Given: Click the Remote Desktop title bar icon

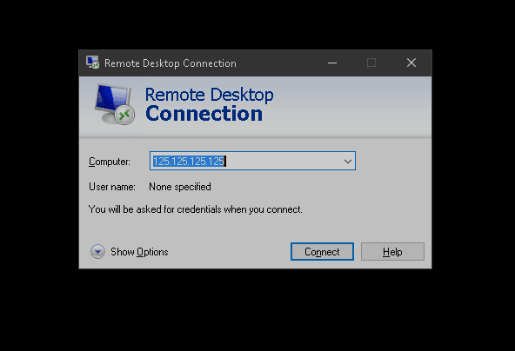Looking at the screenshot, I should (x=92, y=63).
